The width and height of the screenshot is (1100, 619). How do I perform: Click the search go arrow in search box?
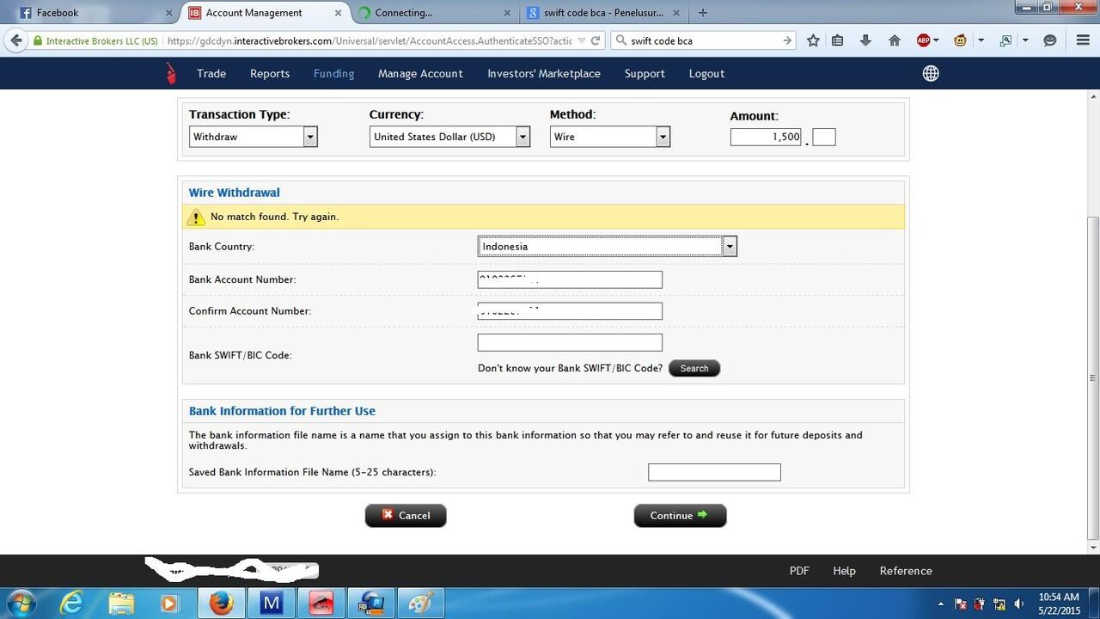click(x=787, y=40)
